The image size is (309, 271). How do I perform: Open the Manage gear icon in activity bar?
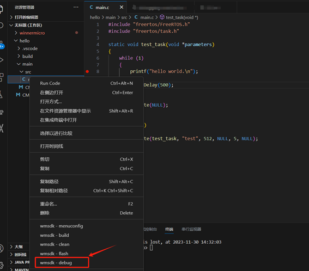pyautogui.click(x=1, y=265)
